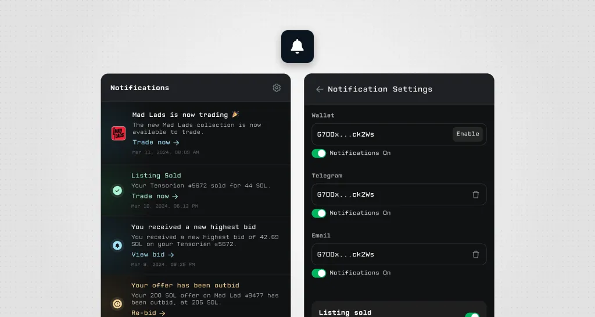Click the green checkmark Listing Sold icon
This screenshot has height=317, width=595.
pyautogui.click(x=117, y=191)
